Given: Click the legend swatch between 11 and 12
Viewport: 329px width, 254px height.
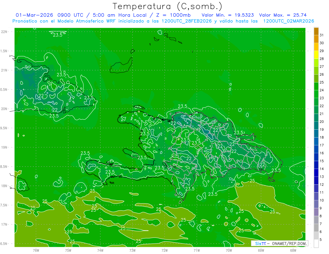Looking at the screenshot, I should click(316, 189).
